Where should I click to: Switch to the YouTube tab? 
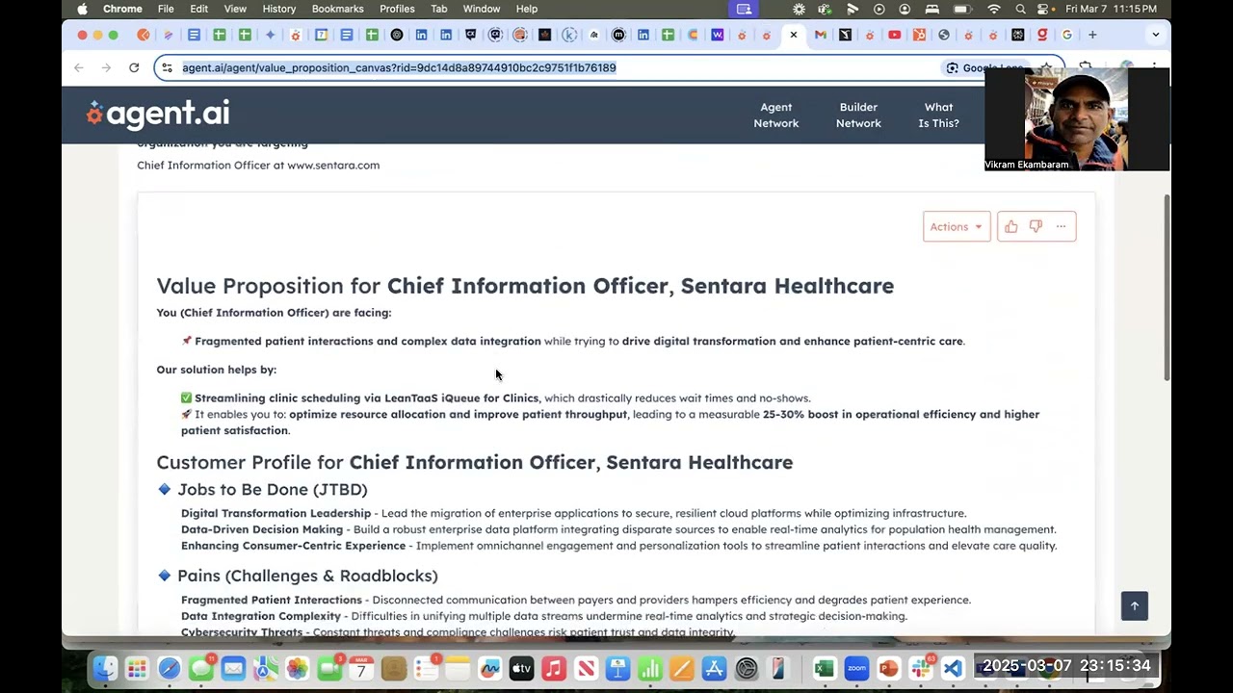coord(895,35)
